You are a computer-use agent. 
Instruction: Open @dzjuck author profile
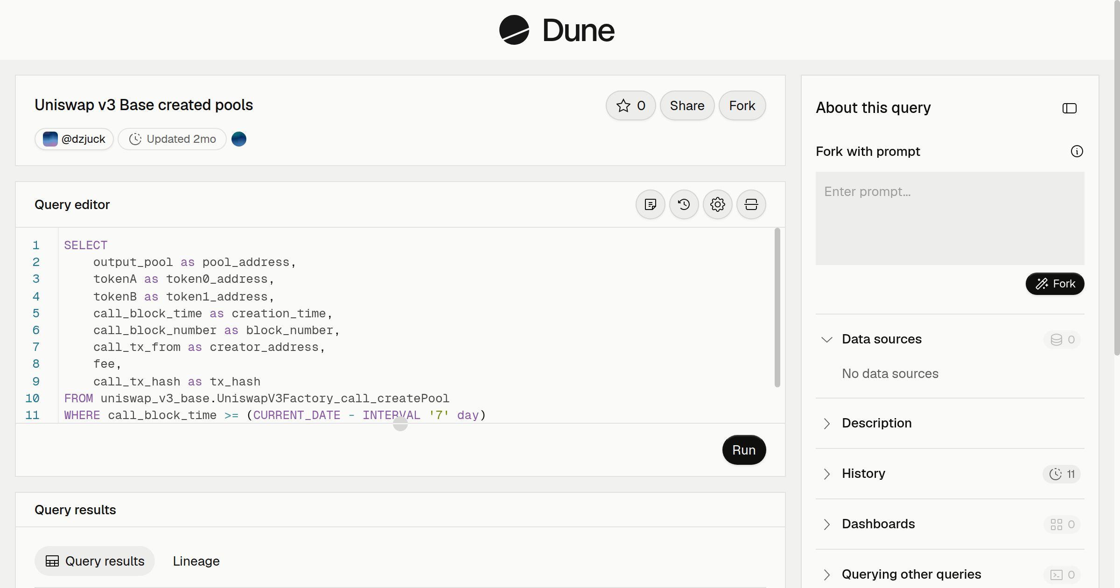74,139
